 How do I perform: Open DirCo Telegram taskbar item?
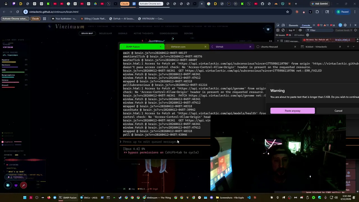click(88, 198)
